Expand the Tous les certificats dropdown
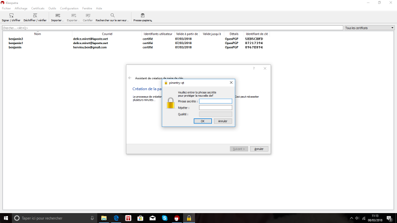This screenshot has width=397, height=223. click(x=370, y=28)
